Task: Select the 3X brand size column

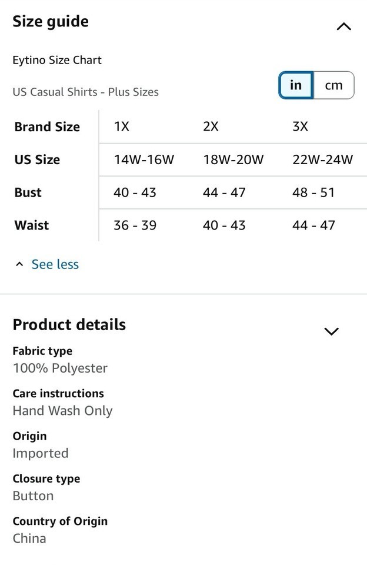Action: coord(300,127)
